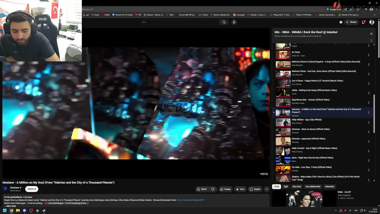Focus the Ara search field
Screen dimensions: 380x214
click(180, 22)
